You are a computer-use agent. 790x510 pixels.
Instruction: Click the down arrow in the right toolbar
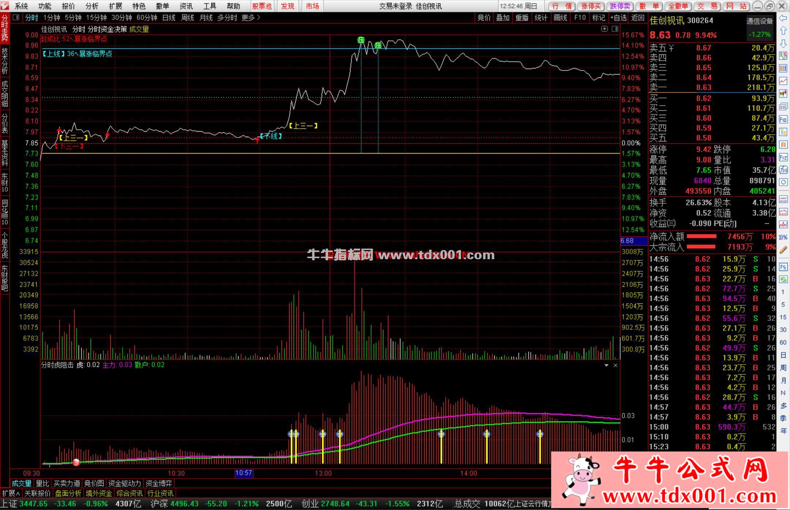(783, 44)
